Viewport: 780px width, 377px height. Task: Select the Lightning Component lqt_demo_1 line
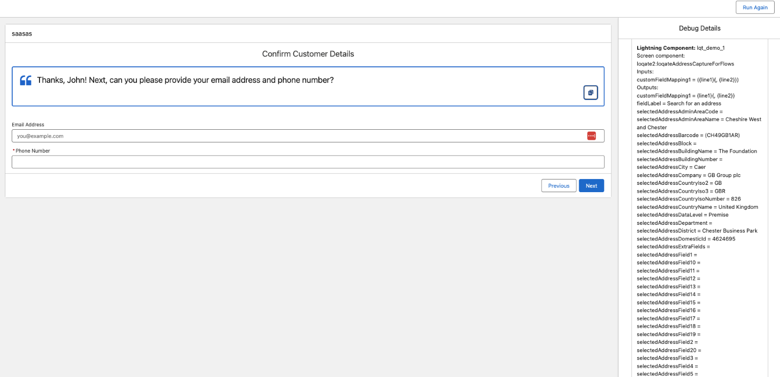[x=681, y=48]
